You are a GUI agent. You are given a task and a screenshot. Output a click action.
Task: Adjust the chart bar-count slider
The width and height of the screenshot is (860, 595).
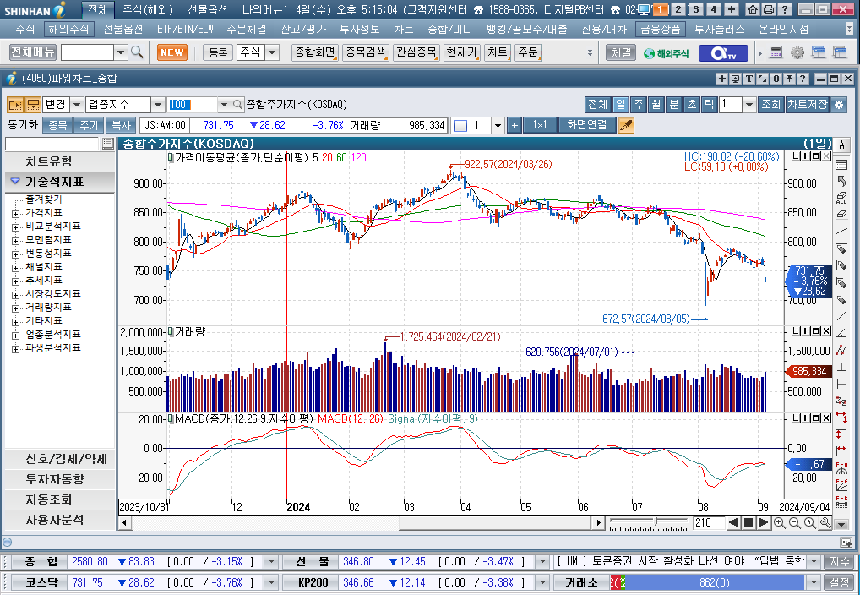(x=656, y=521)
